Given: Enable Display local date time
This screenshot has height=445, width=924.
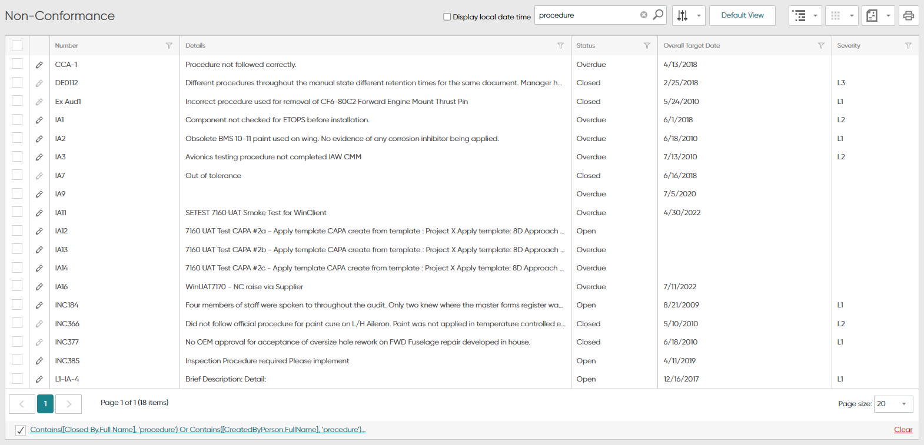Looking at the screenshot, I should 447,16.
